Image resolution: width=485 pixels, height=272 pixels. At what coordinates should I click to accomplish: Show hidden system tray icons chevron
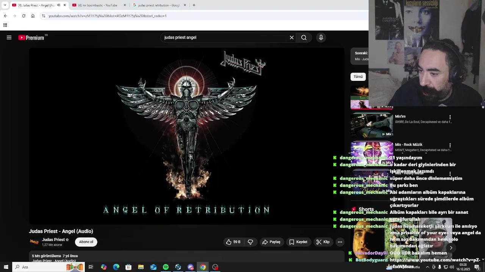[428, 267]
